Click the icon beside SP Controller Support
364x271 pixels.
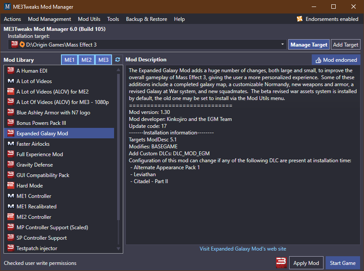click(11, 238)
